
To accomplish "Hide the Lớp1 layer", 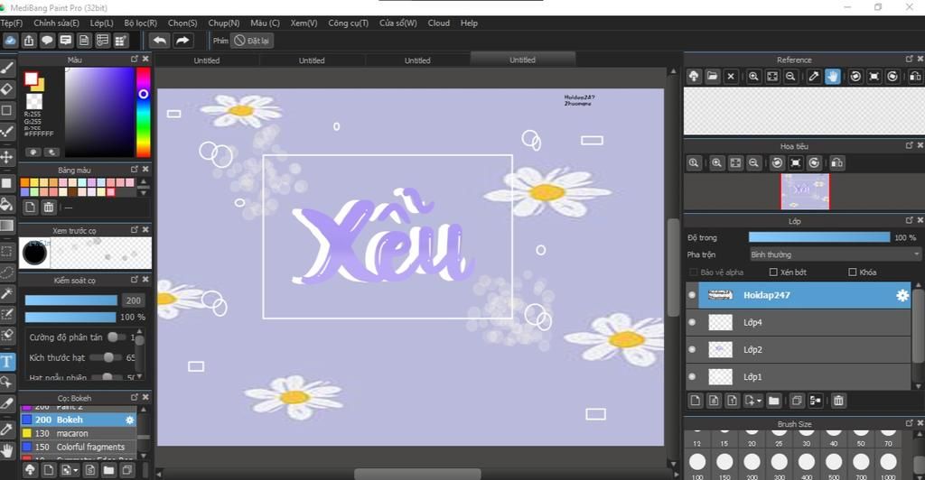I will pyautogui.click(x=692, y=376).
